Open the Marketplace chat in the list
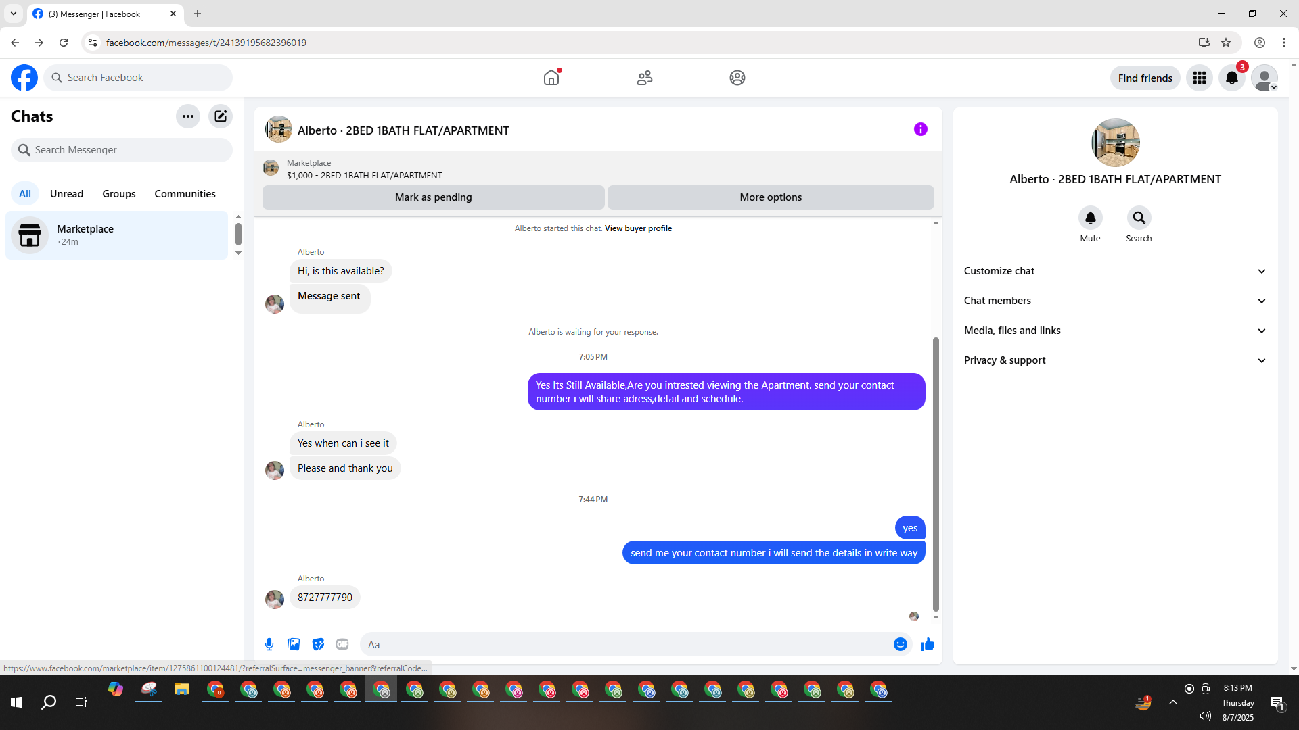 coord(117,235)
